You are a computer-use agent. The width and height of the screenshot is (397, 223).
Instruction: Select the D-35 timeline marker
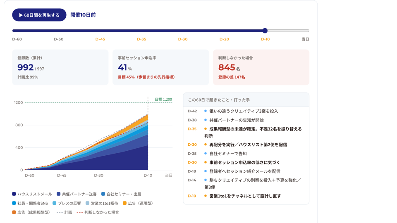pyautogui.click(x=141, y=39)
